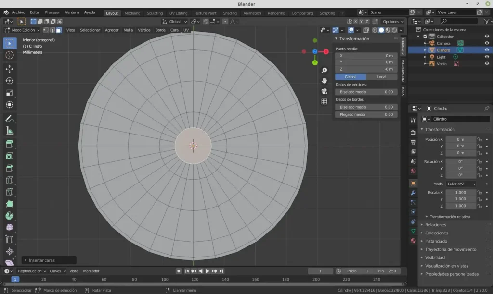Select the Knife tool

(10, 192)
